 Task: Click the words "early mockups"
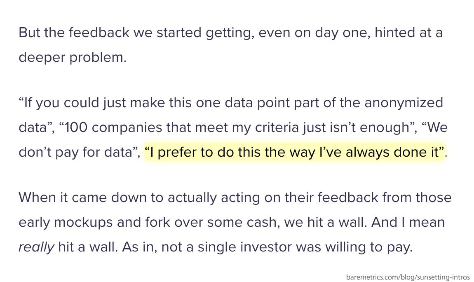(66, 222)
